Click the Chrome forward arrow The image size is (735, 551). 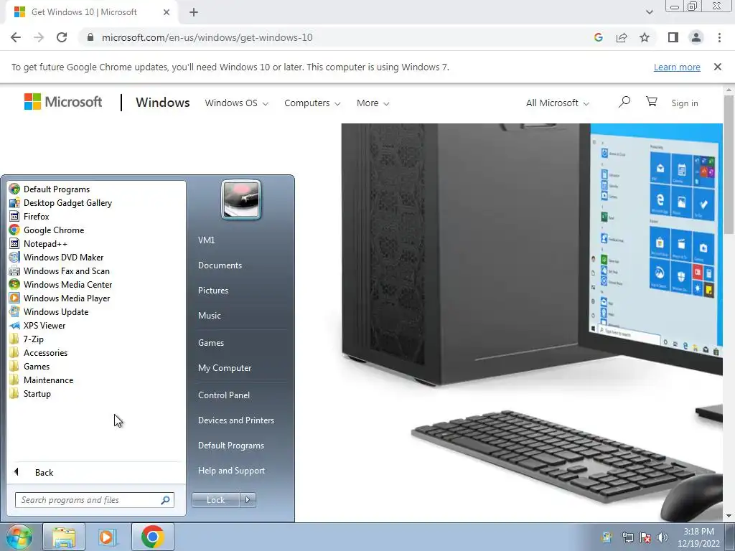[x=39, y=37]
